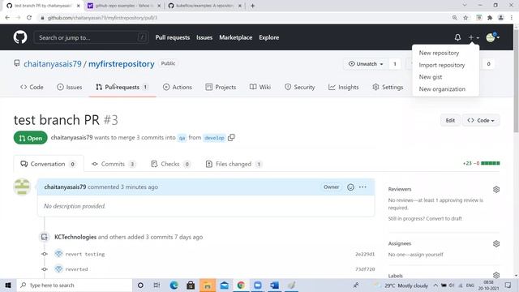Switch to the Projects tab
The width and height of the screenshot is (519, 292).
[x=221, y=87]
